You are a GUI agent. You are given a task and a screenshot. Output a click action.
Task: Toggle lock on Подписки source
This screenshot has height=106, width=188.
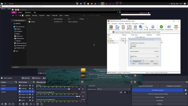pyautogui.click(x=33, y=85)
